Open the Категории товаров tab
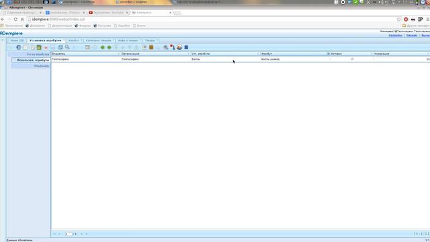 click(99, 40)
